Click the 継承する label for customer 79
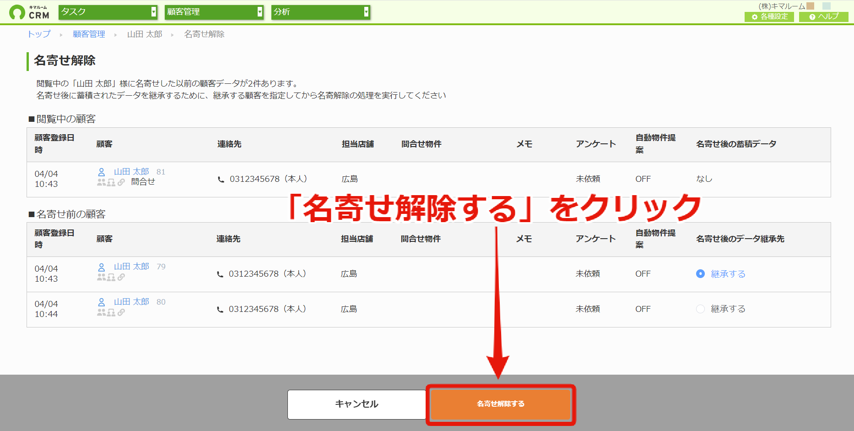This screenshot has width=854, height=431. pyautogui.click(x=728, y=273)
